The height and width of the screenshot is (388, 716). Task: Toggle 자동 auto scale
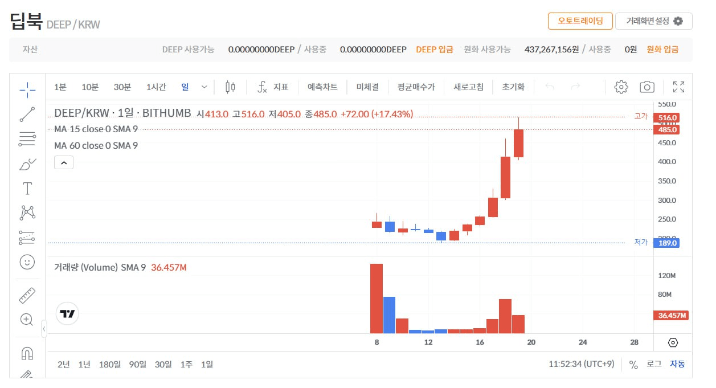click(x=677, y=364)
